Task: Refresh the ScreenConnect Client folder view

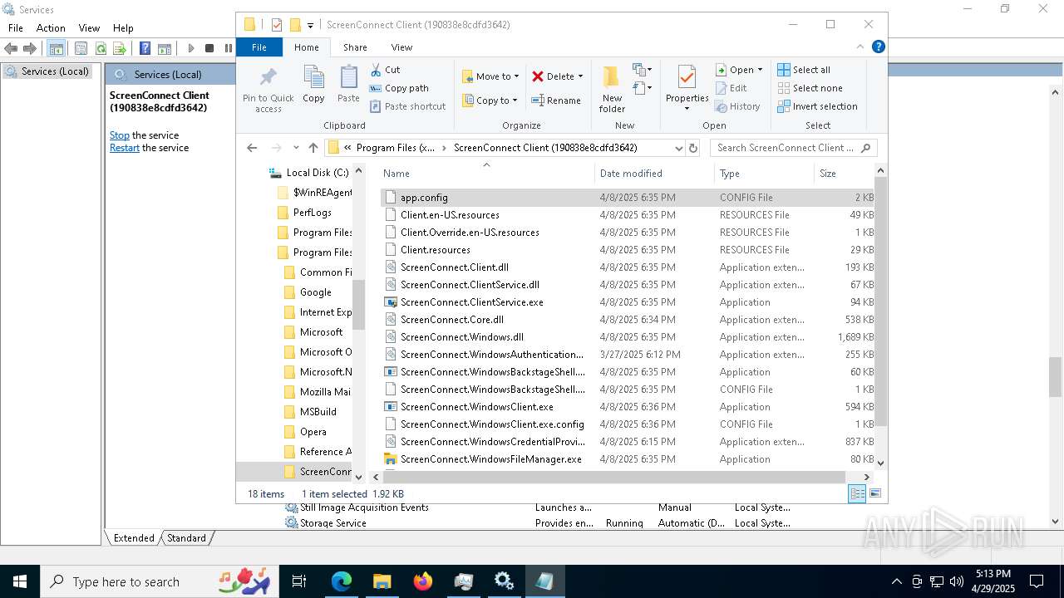Action: (x=693, y=148)
